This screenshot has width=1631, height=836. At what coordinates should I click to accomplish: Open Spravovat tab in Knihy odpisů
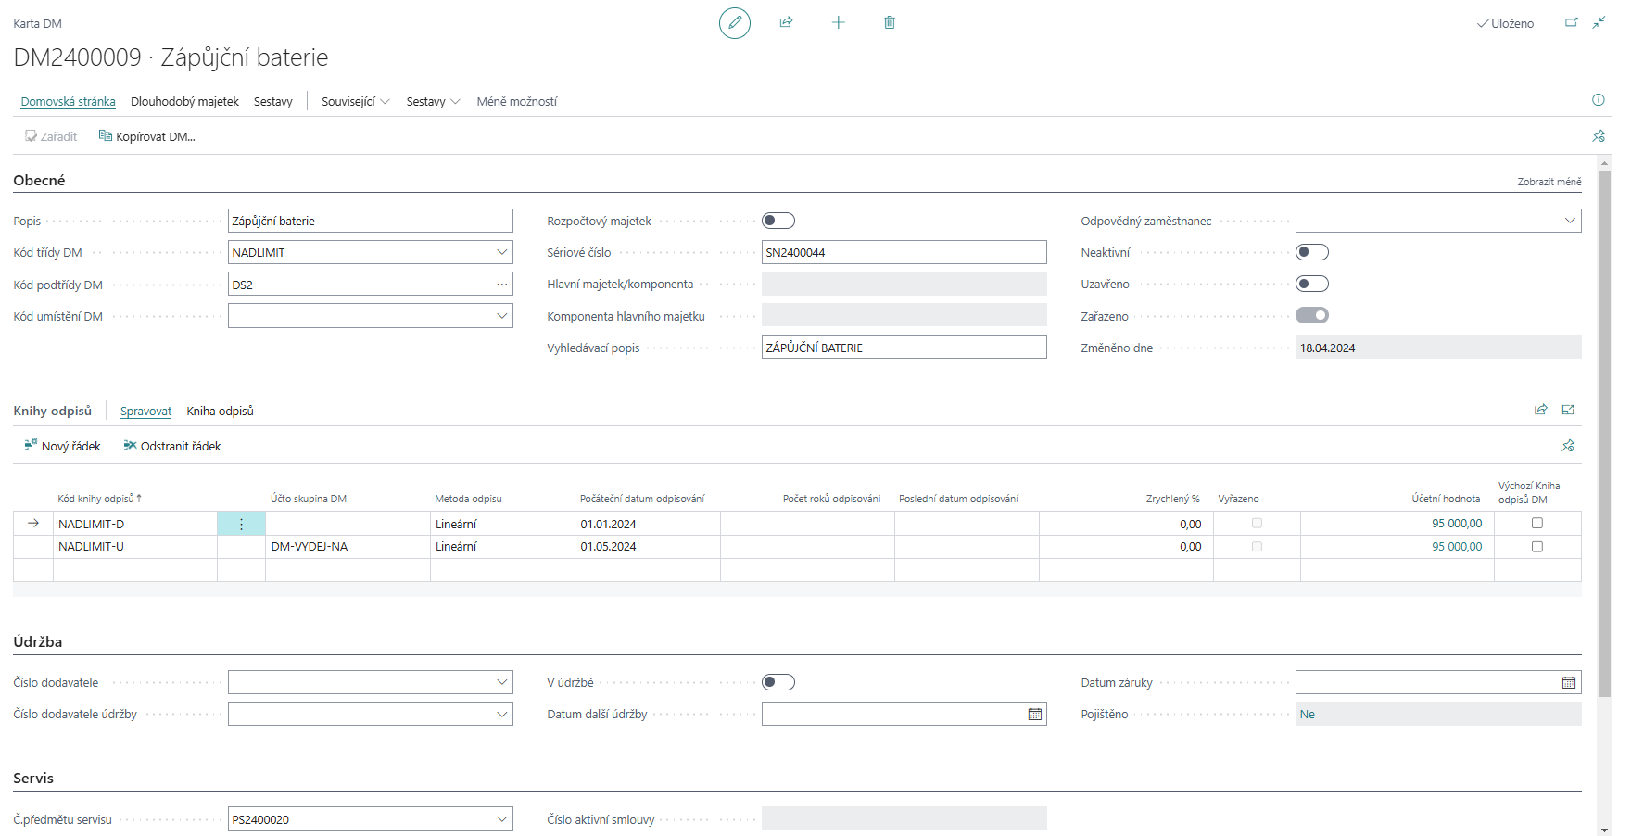click(145, 411)
